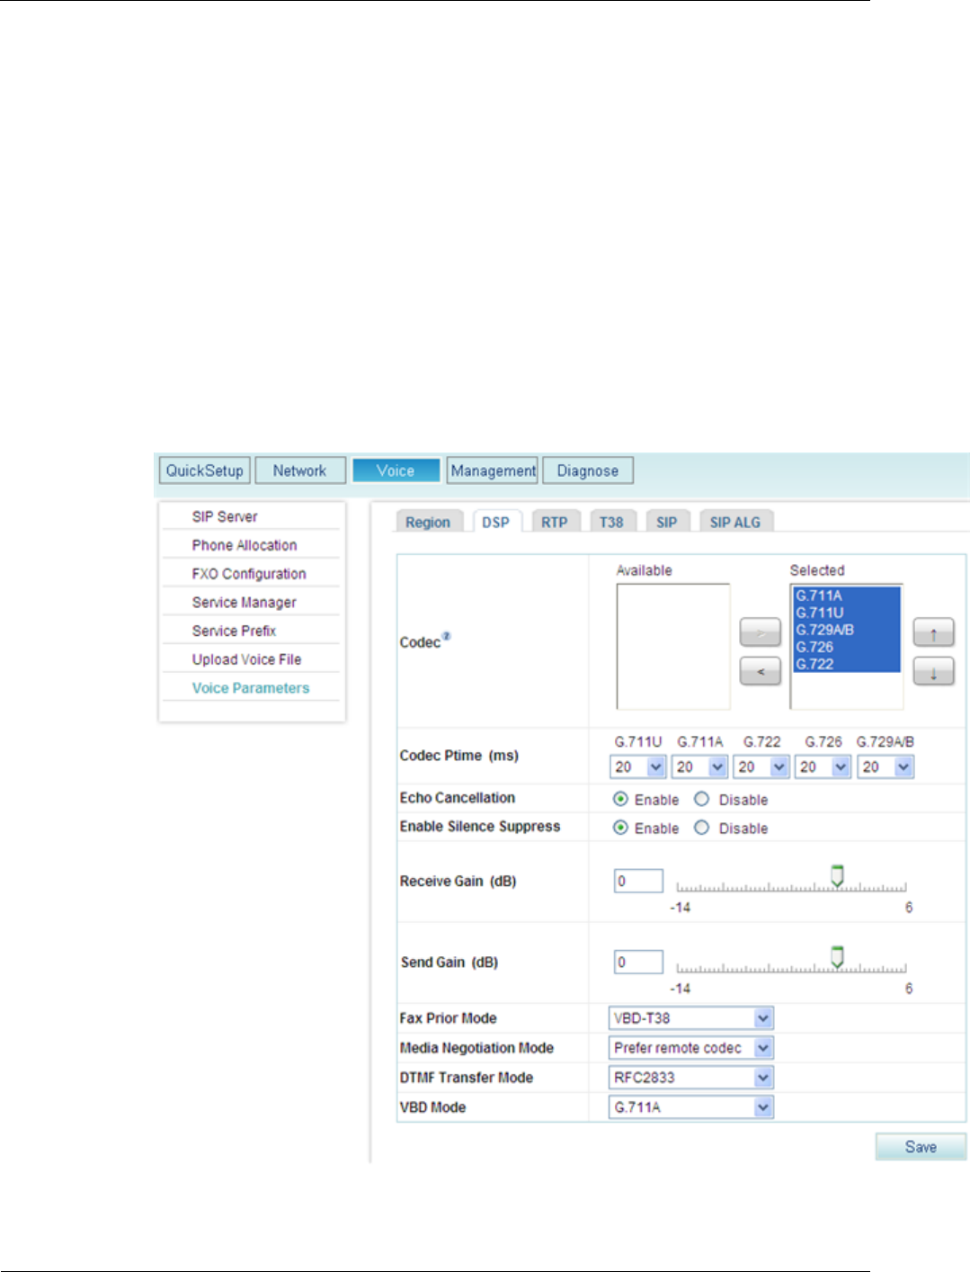This screenshot has height=1272, width=970.
Task: Open Service Prefix page
Action: (234, 631)
